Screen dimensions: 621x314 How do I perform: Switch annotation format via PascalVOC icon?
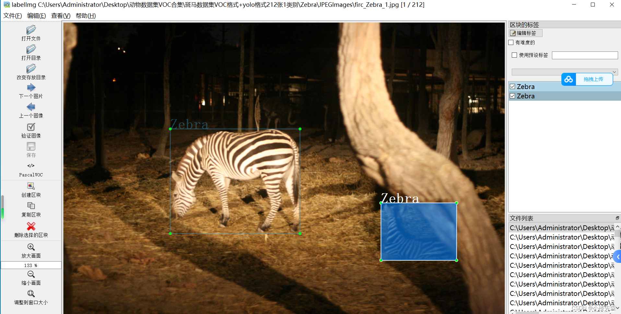point(31,166)
